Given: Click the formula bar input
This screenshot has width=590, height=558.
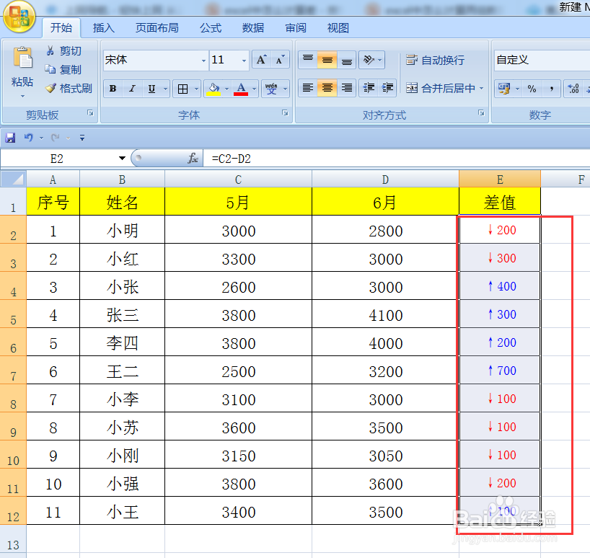Looking at the screenshot, I should click(x=397, y=159).
